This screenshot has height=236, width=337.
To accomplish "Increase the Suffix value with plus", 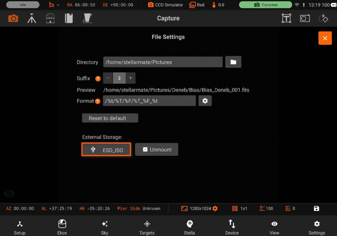I will [x=131, y=78].
